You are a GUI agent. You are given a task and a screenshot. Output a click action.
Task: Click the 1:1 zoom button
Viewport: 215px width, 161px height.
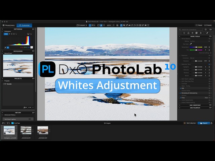104,25
